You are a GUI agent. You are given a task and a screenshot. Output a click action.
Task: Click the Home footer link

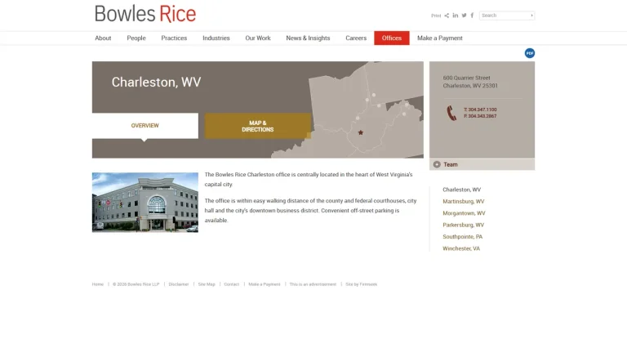point(98,284)
